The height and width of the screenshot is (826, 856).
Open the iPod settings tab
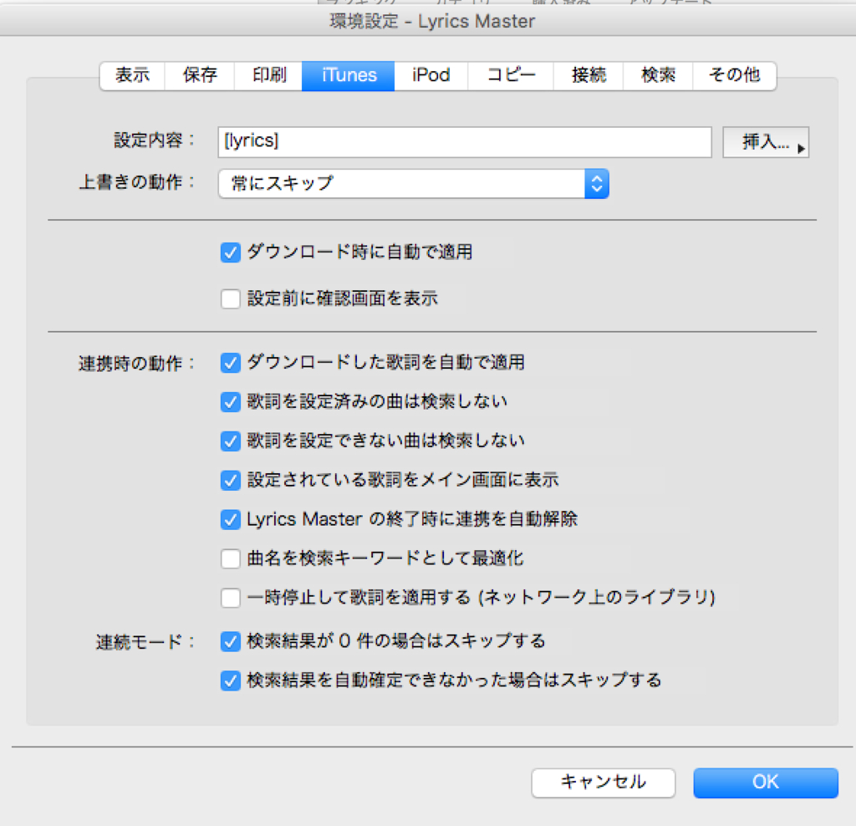click(430, 75)
